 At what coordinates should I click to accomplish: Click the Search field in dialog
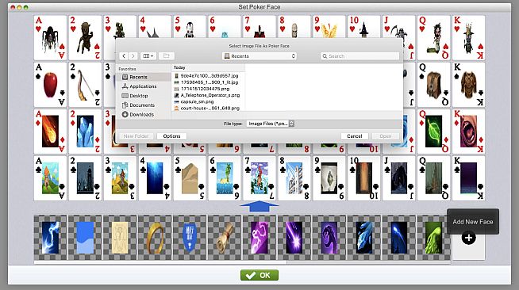pos(359,56)
